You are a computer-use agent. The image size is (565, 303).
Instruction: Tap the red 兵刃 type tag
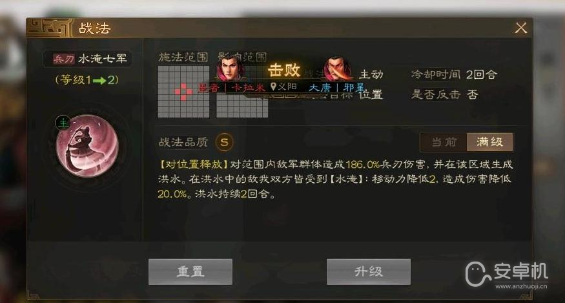click(63, 59)
